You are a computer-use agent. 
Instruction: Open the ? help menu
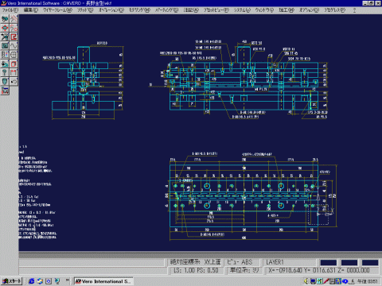point(354,10)
